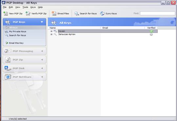Click the gray verified indicator for second key
The image size is (177, 121).
(151, 35)
